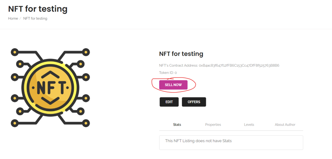Click the top-right circuit node of the artwork
The width and height of the screenshot is (332, 159).
tap(86, 52)
